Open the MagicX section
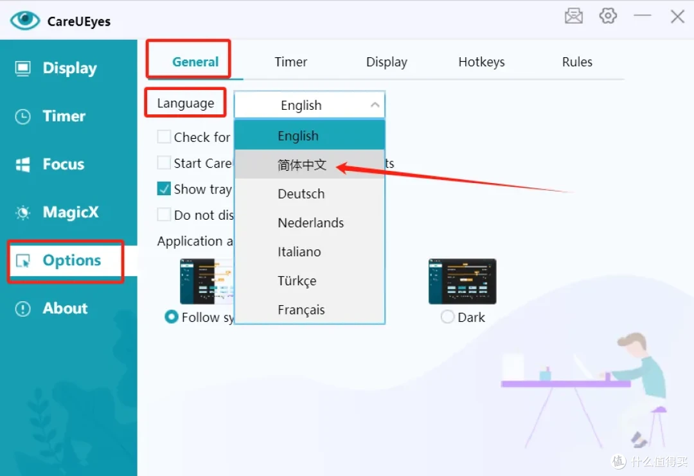Viewport: 694px width, 476px height. 69,213
